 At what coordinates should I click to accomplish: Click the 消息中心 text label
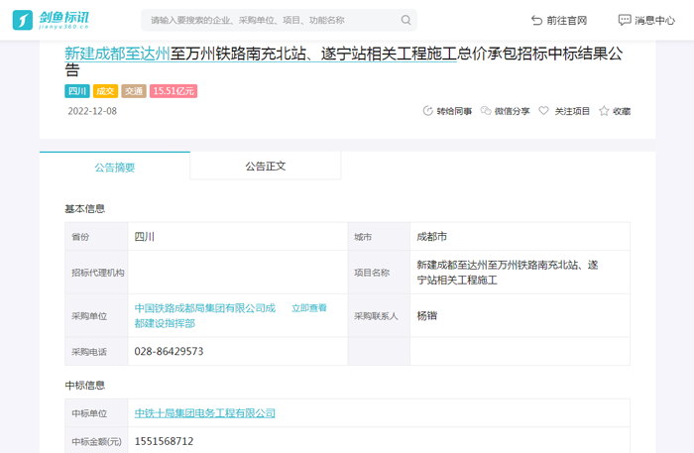pos(654,20)
